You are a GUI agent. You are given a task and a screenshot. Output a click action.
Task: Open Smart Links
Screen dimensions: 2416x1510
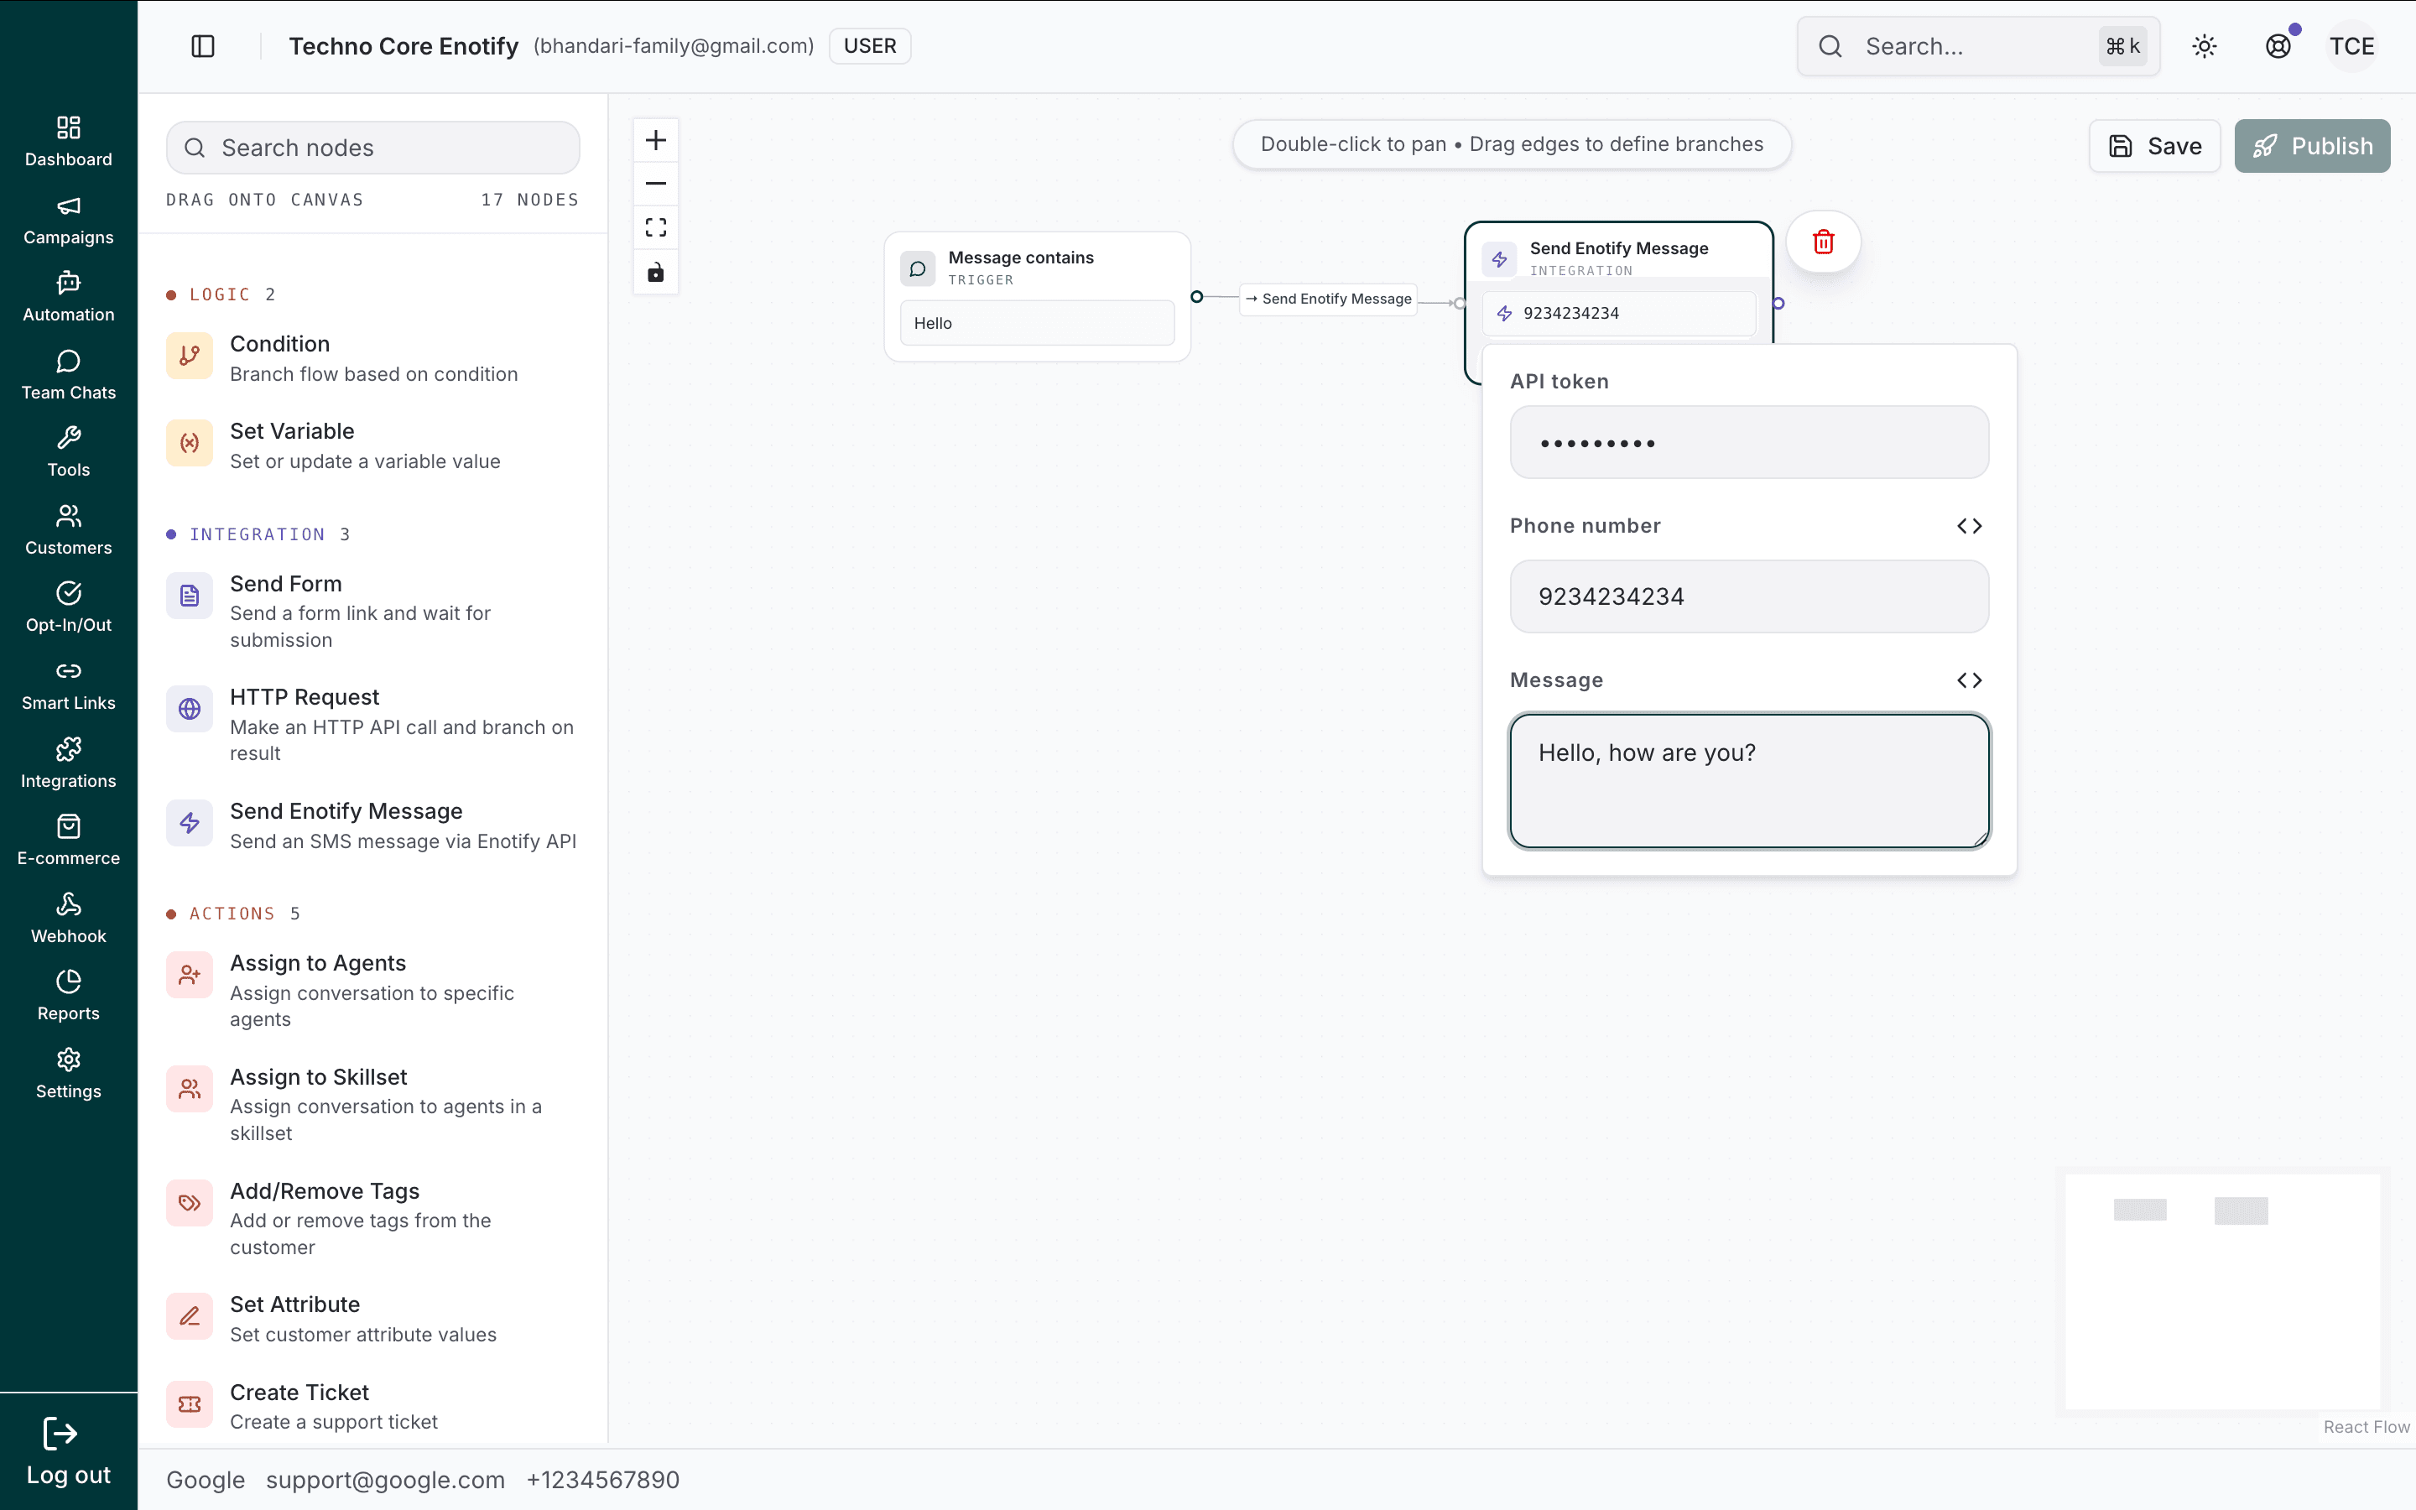click(69, 685)
